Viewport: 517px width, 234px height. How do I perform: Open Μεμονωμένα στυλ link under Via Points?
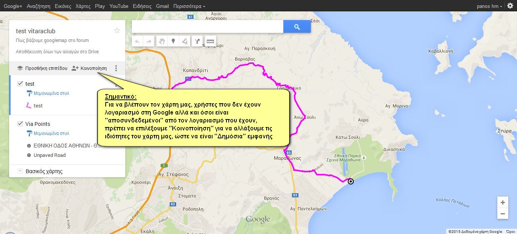(x=51, y=133)
